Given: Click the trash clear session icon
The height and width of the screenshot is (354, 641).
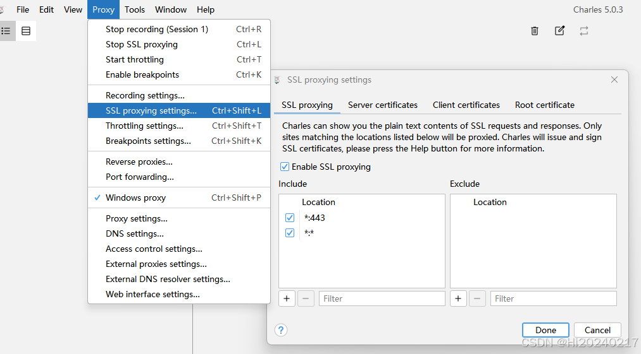Looking at the screenshot, I should click(534, 31).
